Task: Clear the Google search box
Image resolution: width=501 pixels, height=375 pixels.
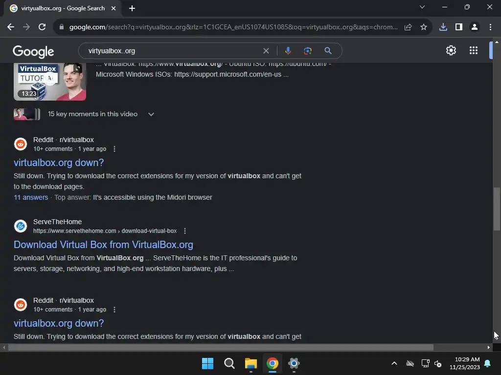Action: [266, 51]
